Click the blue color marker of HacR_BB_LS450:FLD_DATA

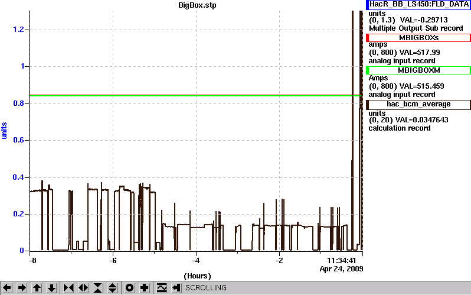(x=367, y=5)
